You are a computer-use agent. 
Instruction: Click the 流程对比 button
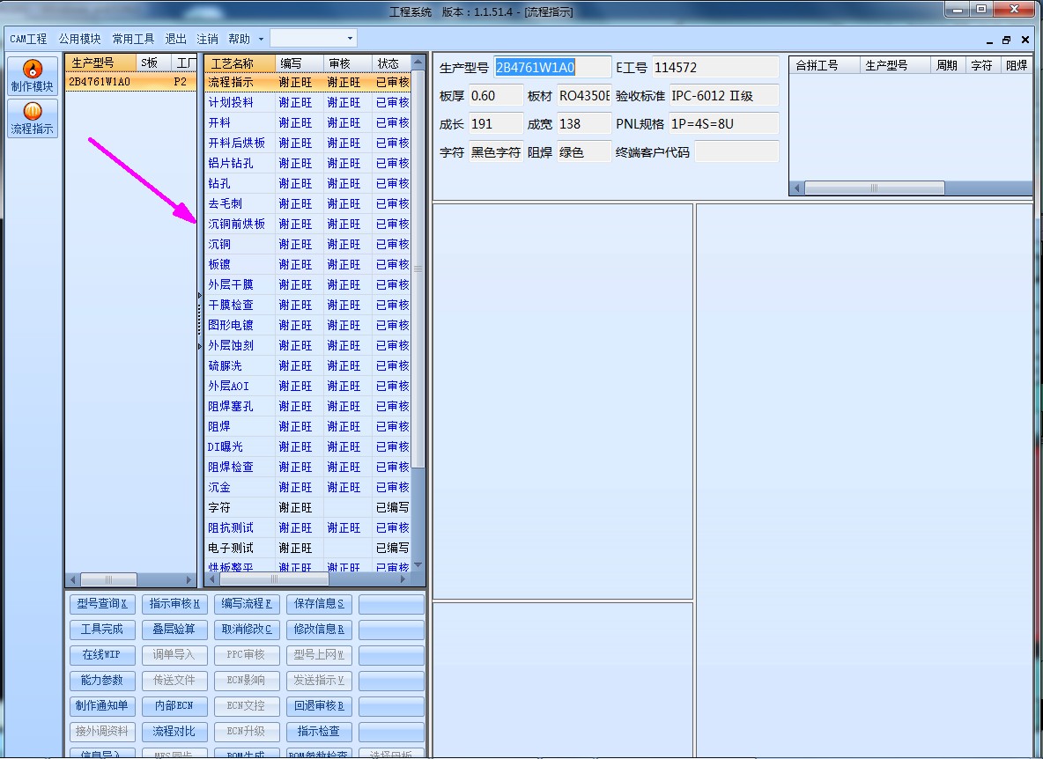point(174,731)
